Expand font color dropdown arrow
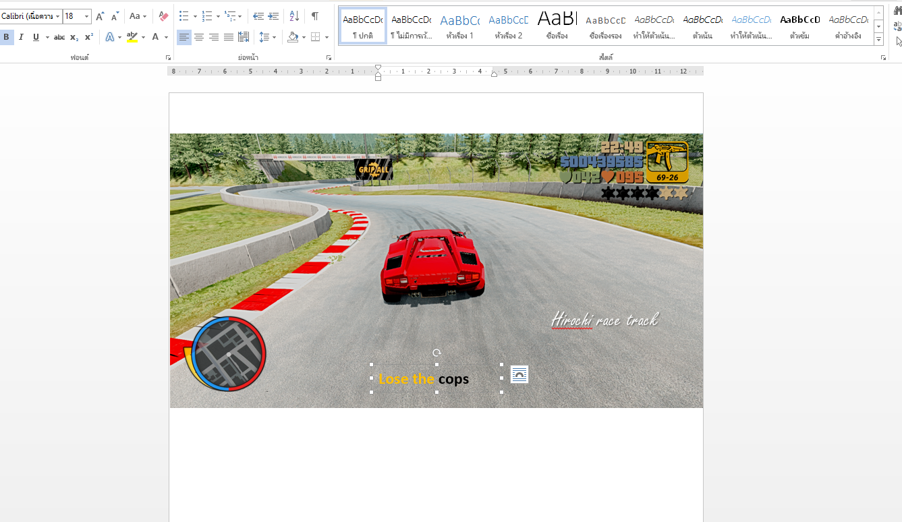This screenshot has width=902, height=522. tap(166, 37)
